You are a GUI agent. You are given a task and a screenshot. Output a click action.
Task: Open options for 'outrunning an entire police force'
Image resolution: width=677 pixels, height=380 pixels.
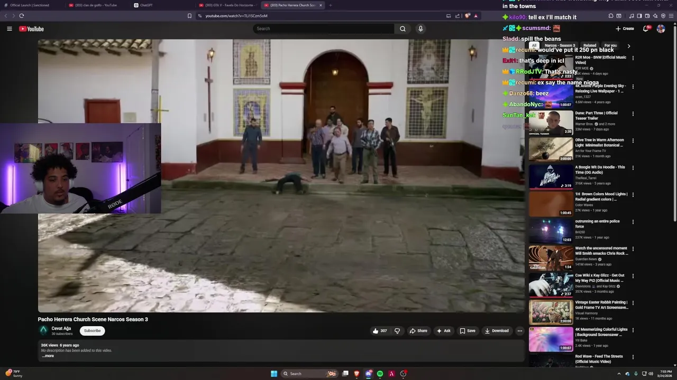pos(633,222)
